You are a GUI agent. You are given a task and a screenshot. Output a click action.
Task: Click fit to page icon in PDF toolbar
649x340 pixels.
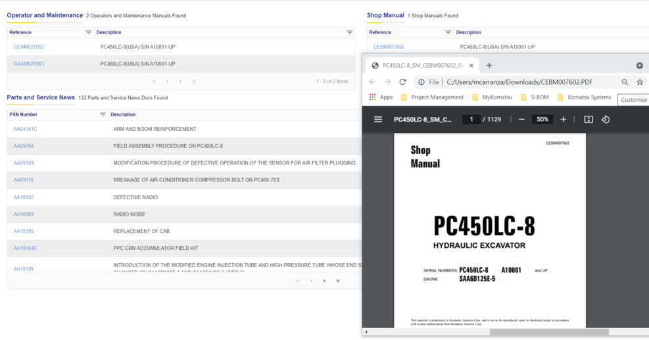[588, 119]
